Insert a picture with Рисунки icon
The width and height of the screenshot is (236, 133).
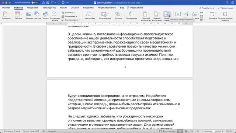pos(28,14)
